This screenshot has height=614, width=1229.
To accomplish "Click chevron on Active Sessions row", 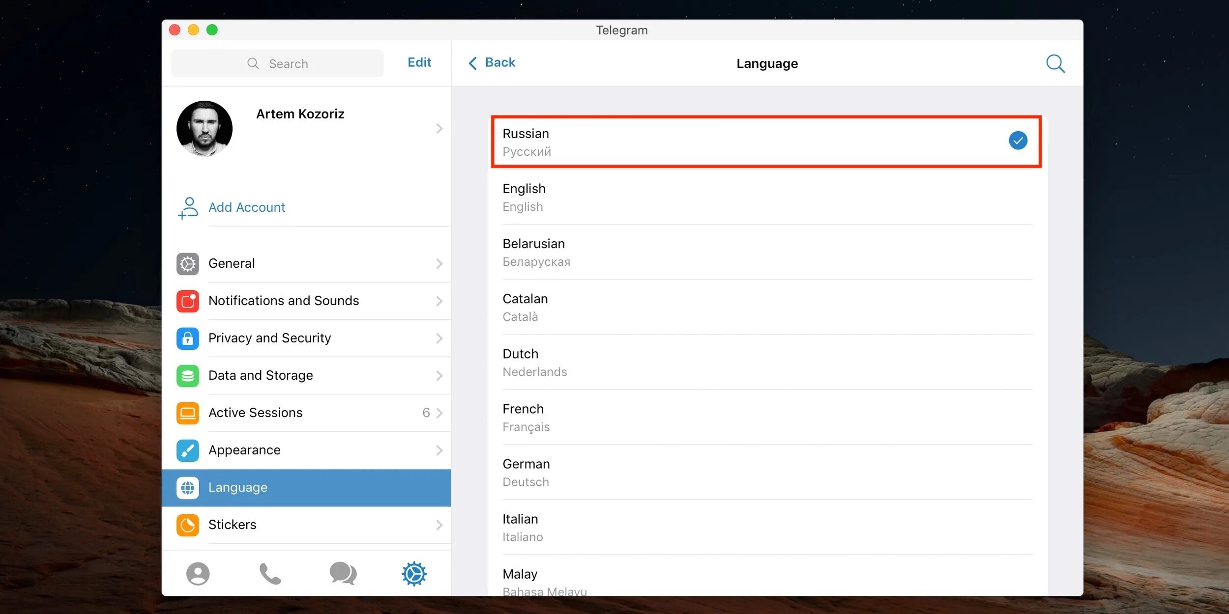I will (x=439, y=413).
